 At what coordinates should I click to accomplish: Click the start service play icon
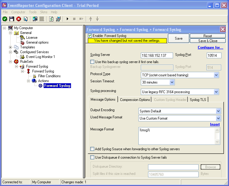67,19
